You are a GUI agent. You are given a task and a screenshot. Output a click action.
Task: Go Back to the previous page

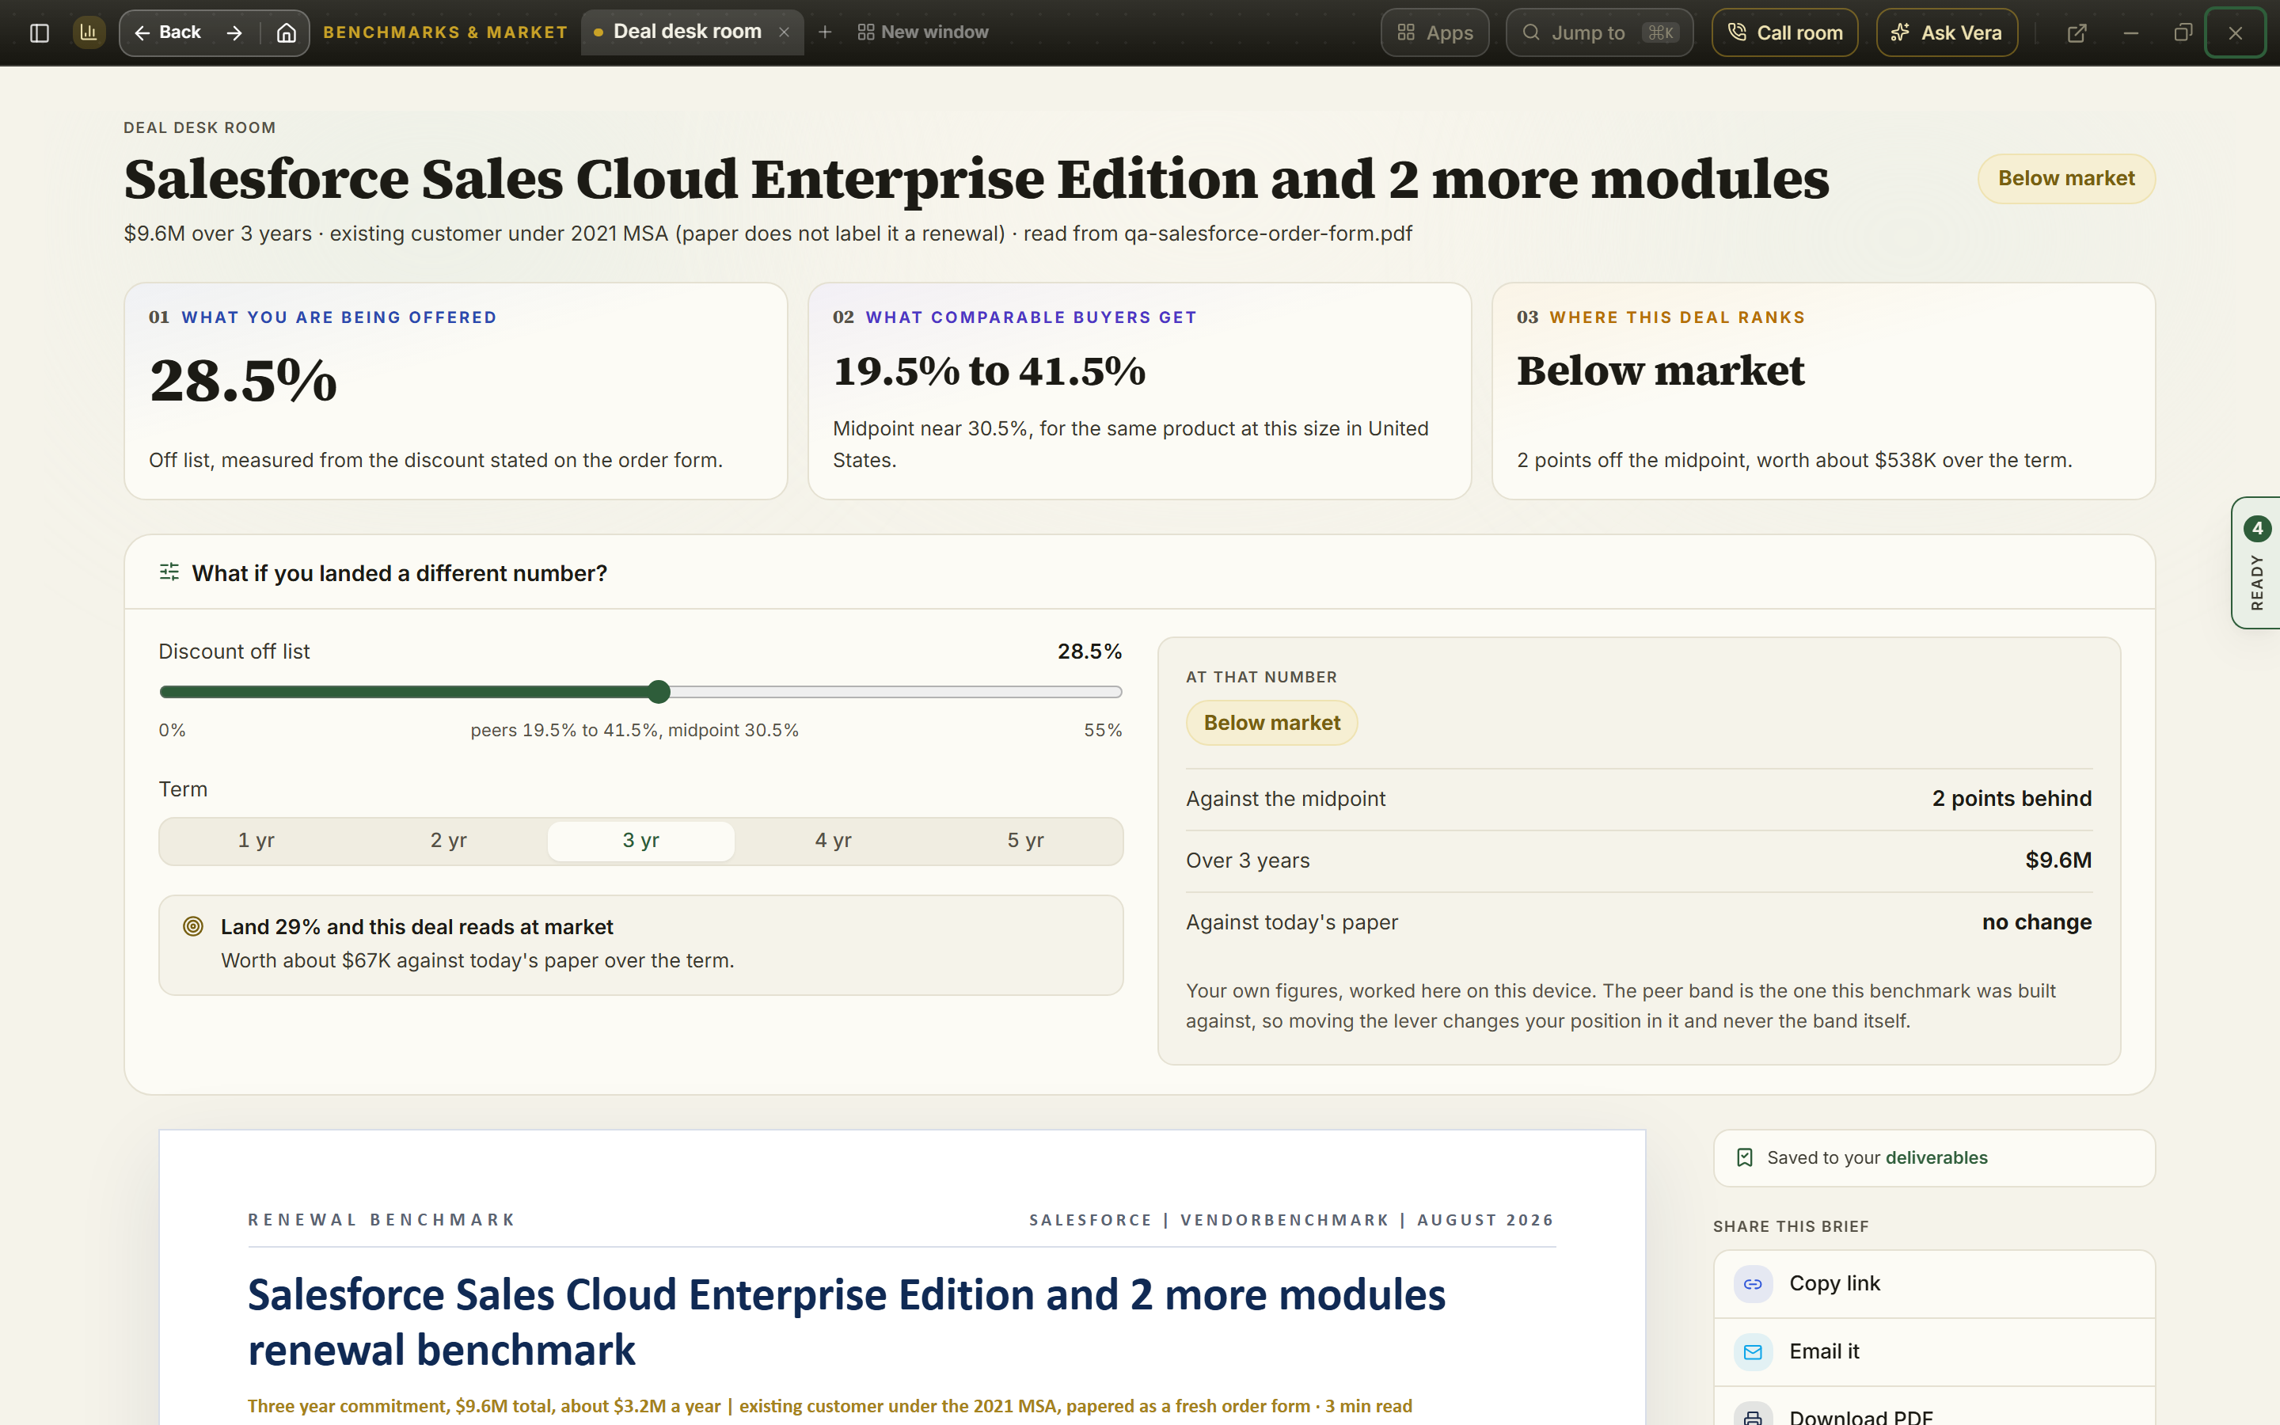click(x=168, y=33)
